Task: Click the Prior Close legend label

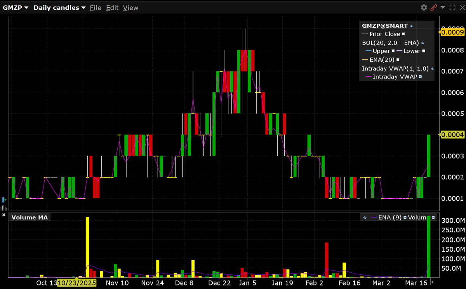Action: (385, 34)
